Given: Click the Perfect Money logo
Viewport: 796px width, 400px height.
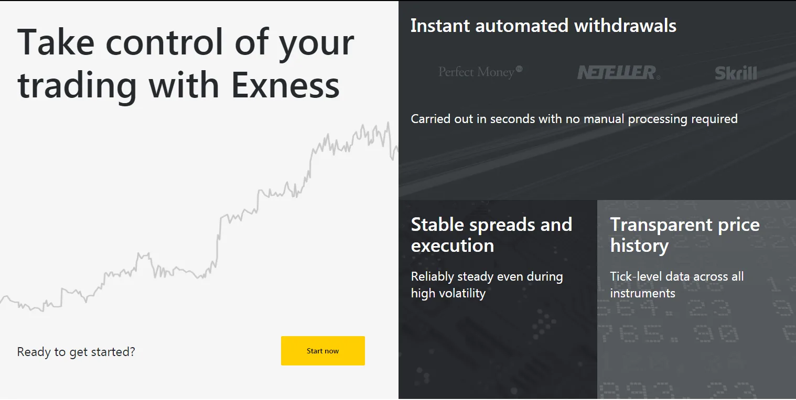Looking at the screenshot, I should (480, 72).
